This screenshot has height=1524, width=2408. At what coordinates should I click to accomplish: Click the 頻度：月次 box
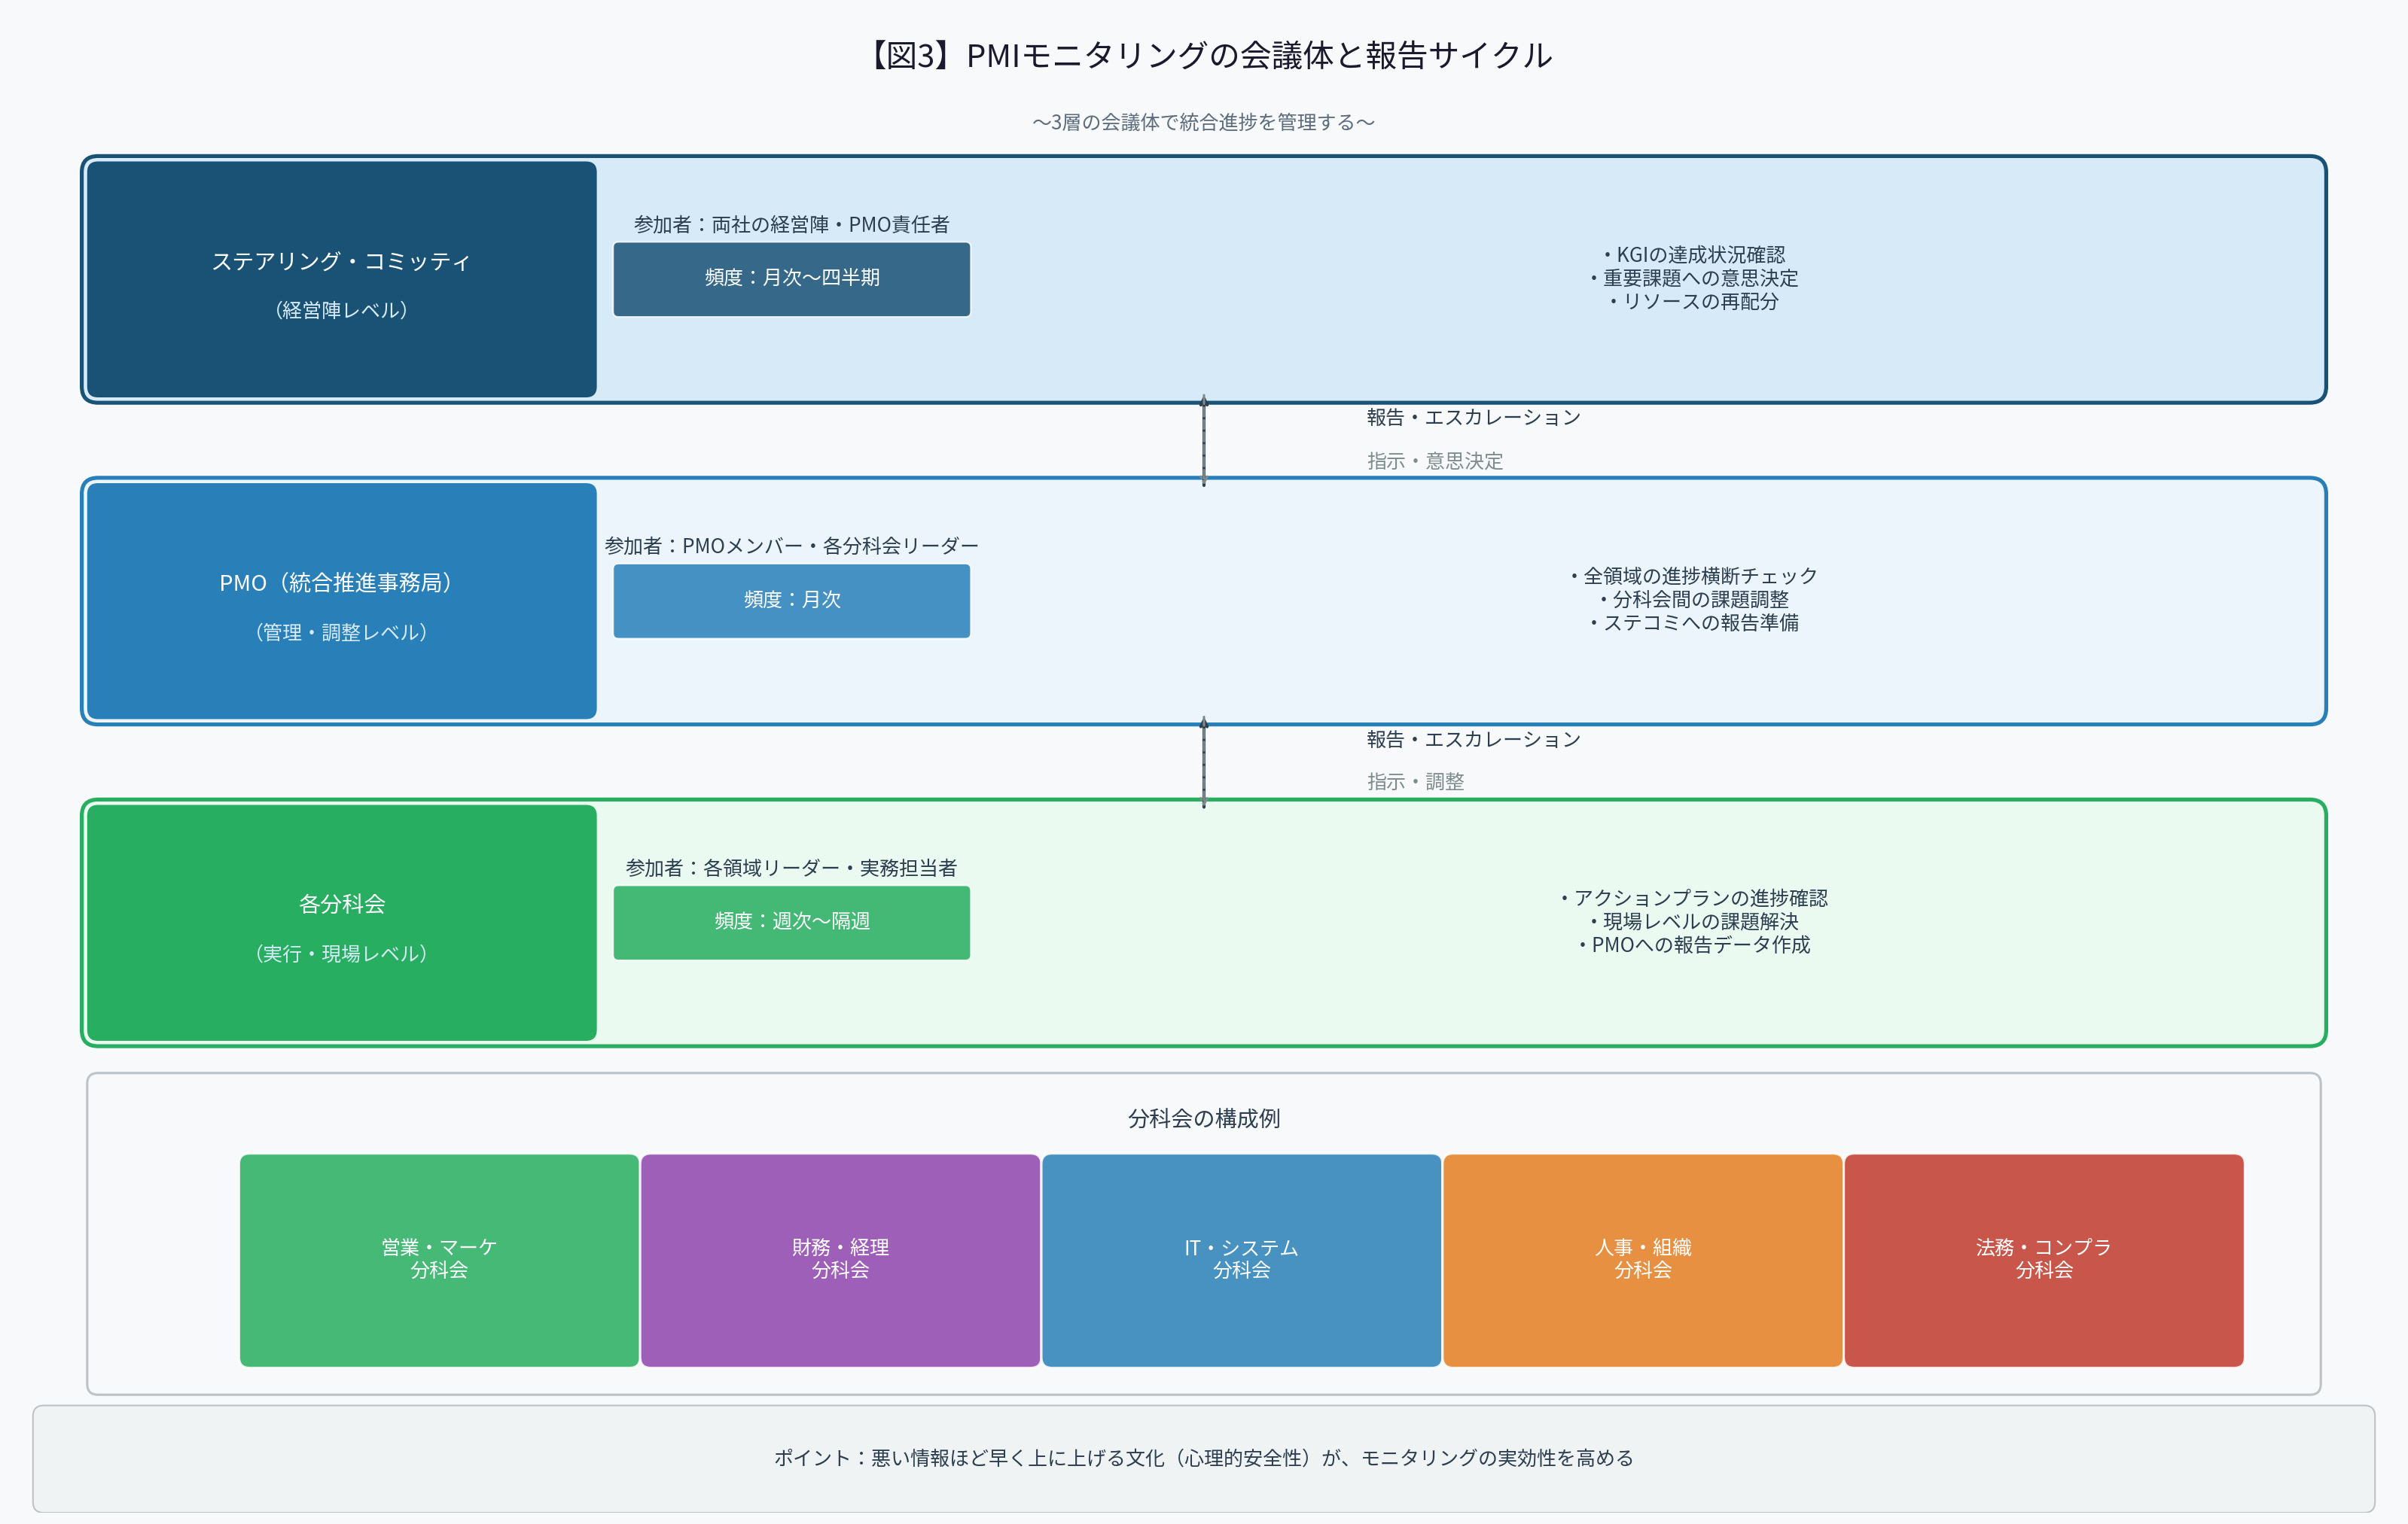pos(792,601)
